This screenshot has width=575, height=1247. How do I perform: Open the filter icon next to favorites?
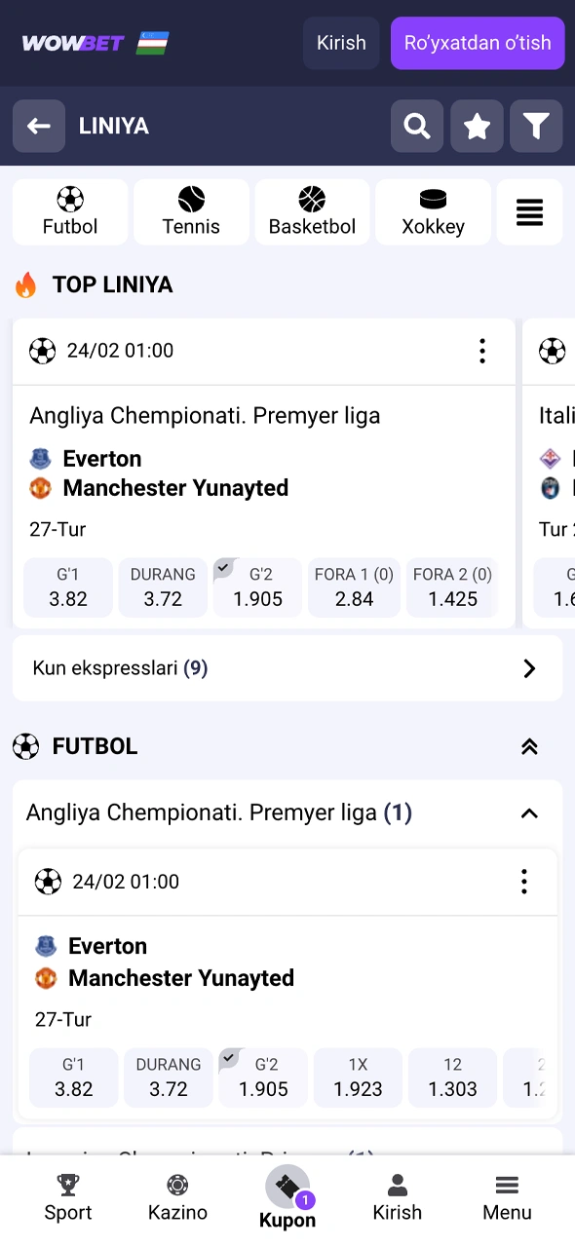(x=536, y=126)
